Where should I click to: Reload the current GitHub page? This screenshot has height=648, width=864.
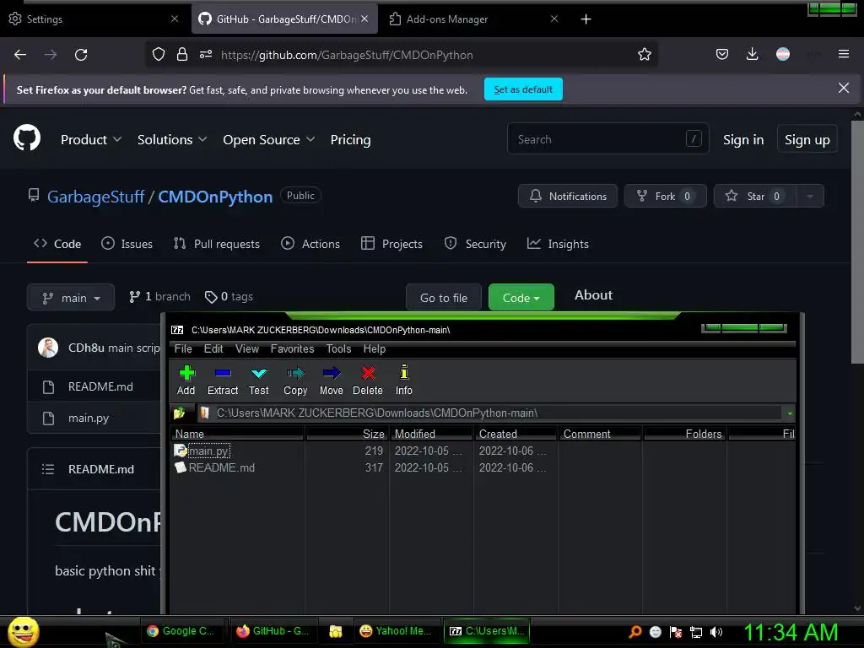[81, 55]
